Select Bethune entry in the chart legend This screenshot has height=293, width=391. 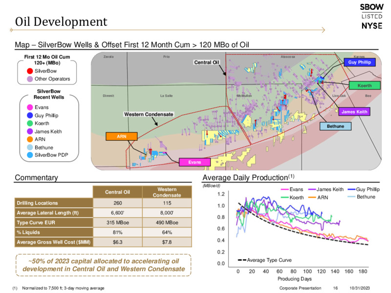click(362, 197)
